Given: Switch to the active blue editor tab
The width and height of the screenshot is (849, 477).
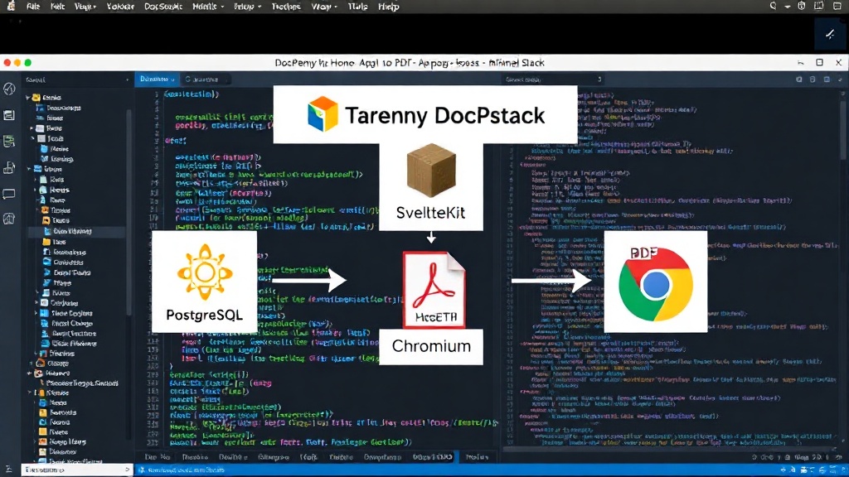Looking at the screenshot, I should point(157,79).
